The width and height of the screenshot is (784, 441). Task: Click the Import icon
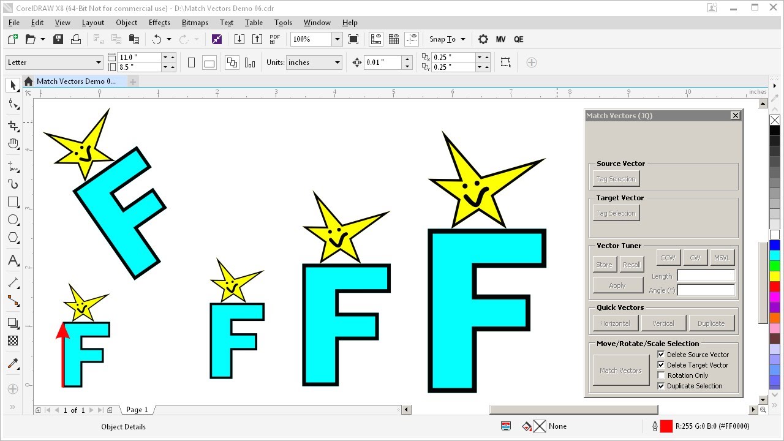[239, 39]
